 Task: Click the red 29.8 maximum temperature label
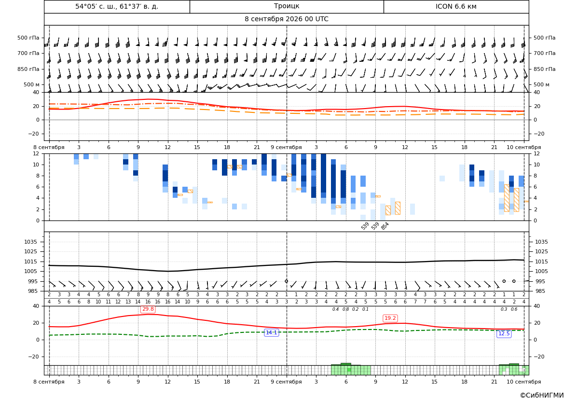(148, 309)
